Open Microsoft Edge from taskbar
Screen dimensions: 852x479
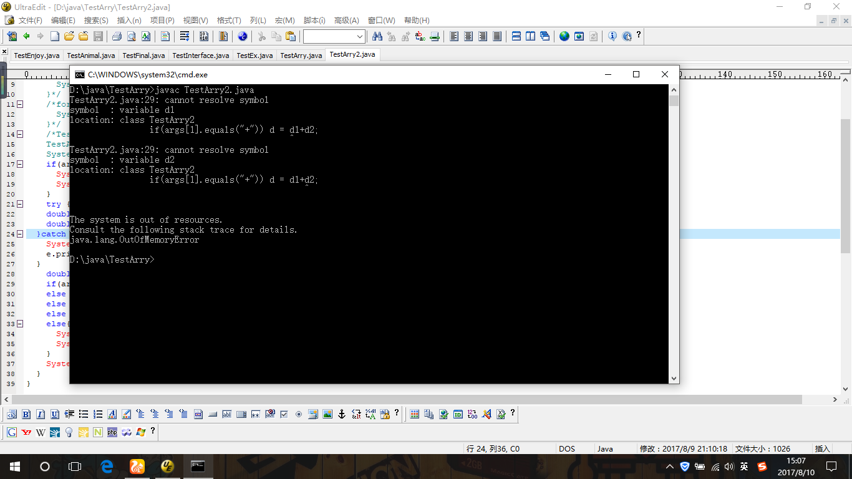[107, 467]
